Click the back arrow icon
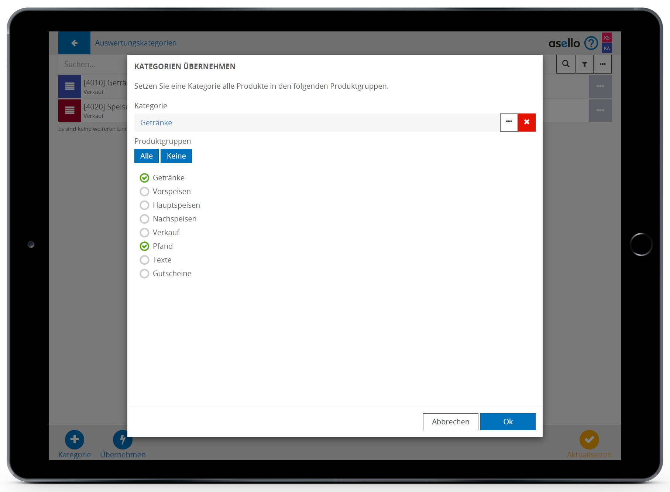 click(x=74, y=43)
